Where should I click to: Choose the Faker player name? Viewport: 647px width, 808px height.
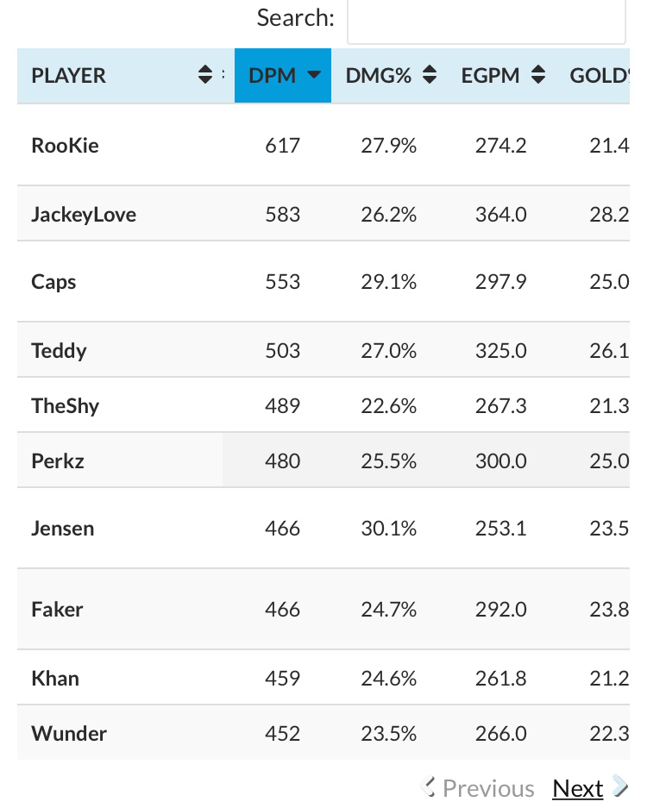pyautogui.click(x=57, y=609)
